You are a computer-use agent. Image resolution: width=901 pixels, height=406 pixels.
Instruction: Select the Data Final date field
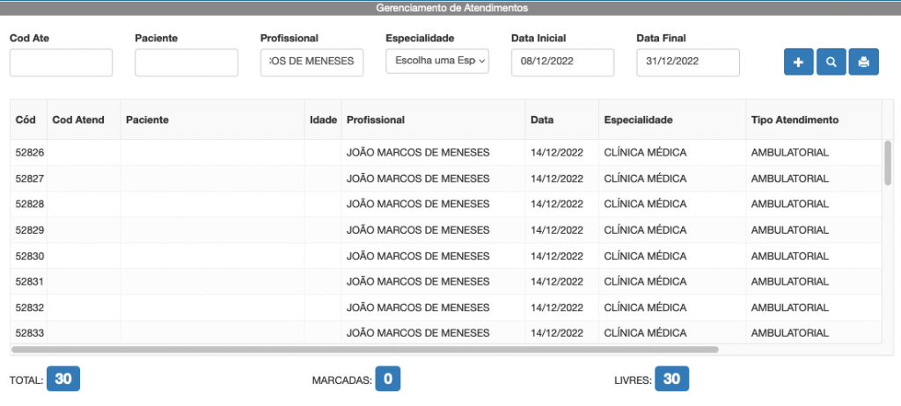687,62
